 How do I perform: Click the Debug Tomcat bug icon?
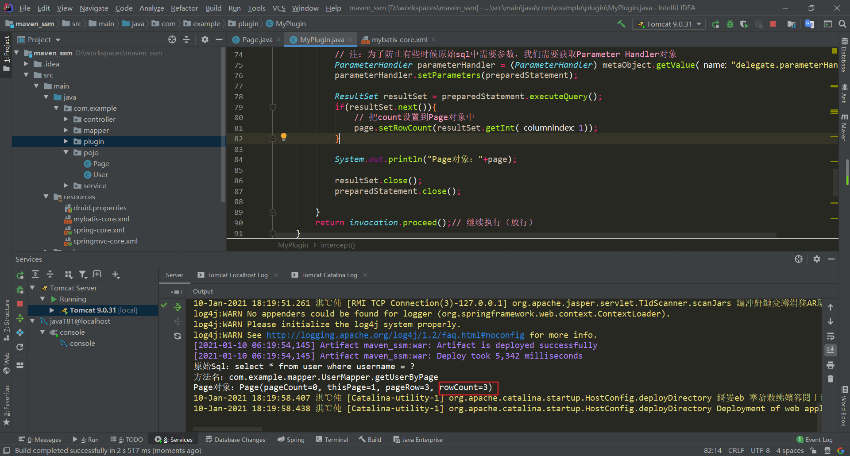pyautogui.click(x=730, y=24)
